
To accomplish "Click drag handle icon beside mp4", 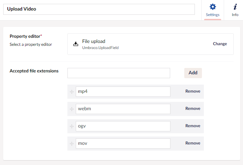I will point(72,92).
